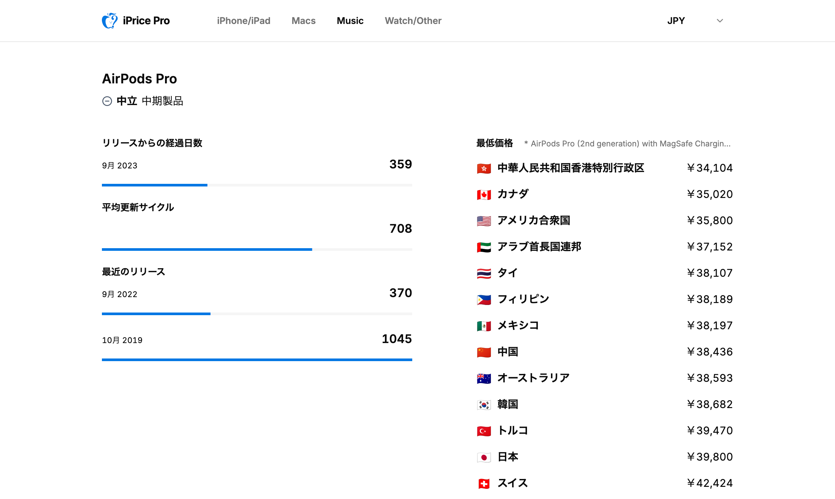835x499 pixels.
Task: Click the ￥34,104 price
Action: [709, 168]
